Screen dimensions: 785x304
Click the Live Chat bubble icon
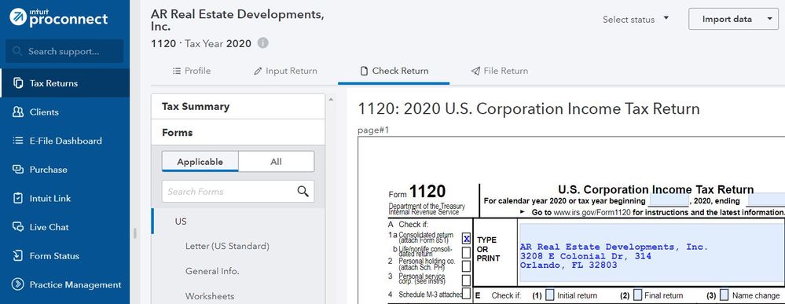(x=18, y=227)
